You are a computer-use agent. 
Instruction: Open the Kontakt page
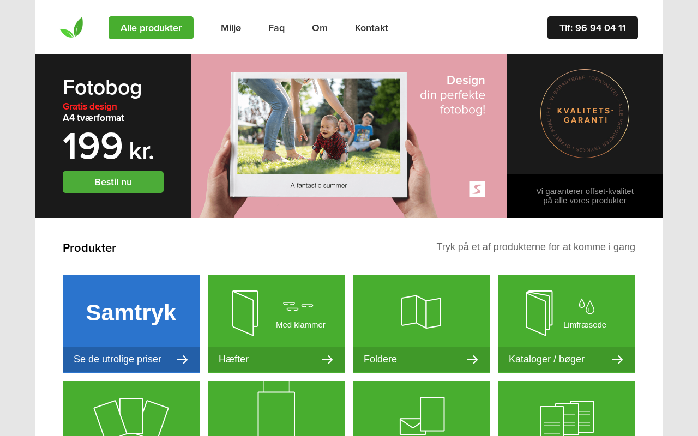point(371,28)
